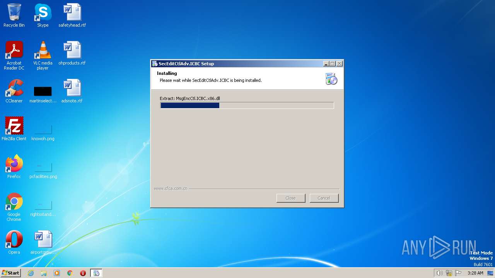495x278 pixels.
Task: Launch Google Chrome desktop shortcut
Action: (14, 207)
